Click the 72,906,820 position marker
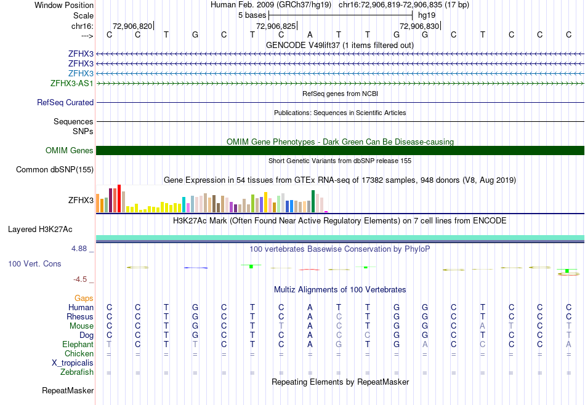 132,26
